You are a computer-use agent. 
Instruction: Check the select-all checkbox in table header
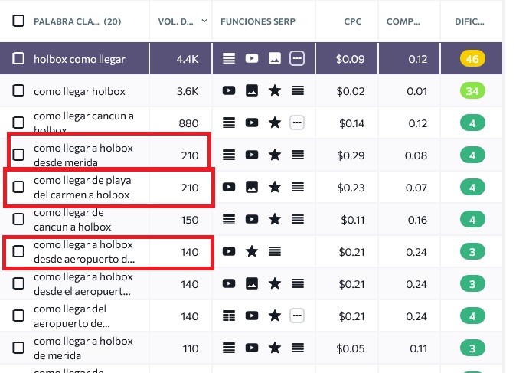pos(18,21)
